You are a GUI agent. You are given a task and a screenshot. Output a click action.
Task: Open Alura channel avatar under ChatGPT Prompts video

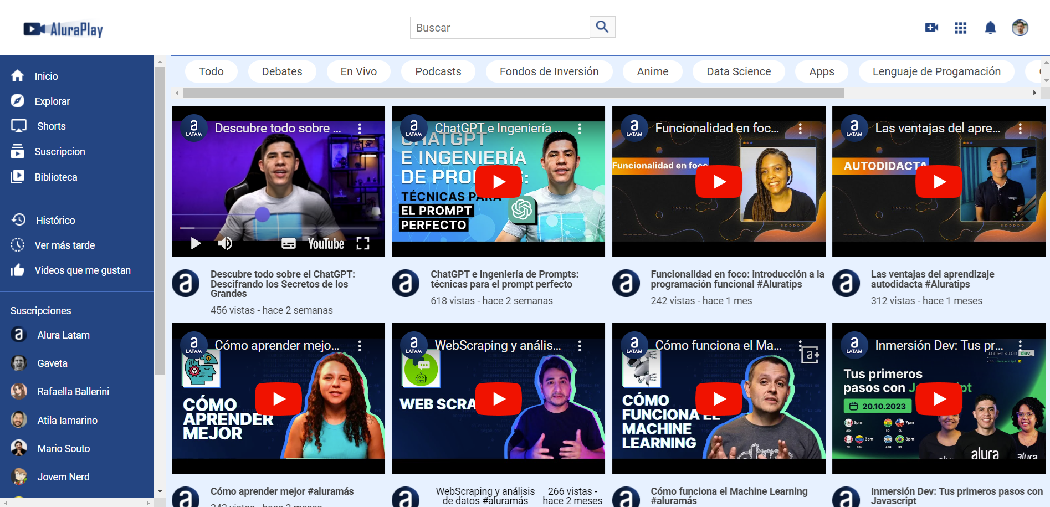[x=406, y=283]
